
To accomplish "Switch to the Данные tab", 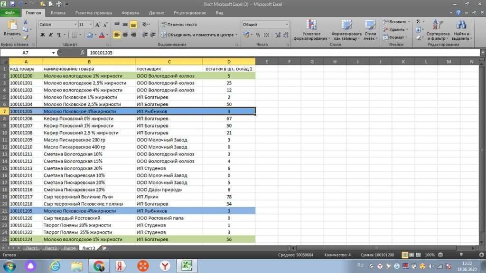I will pyautogui.click(x=156, y=13).
